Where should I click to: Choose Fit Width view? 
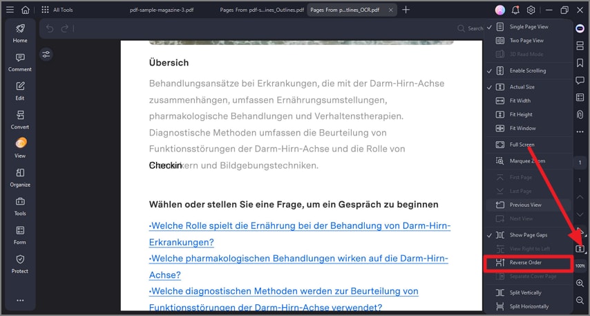pos(529,100)
